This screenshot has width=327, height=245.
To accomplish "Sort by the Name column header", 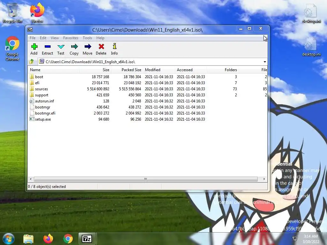I will [53, 70].
